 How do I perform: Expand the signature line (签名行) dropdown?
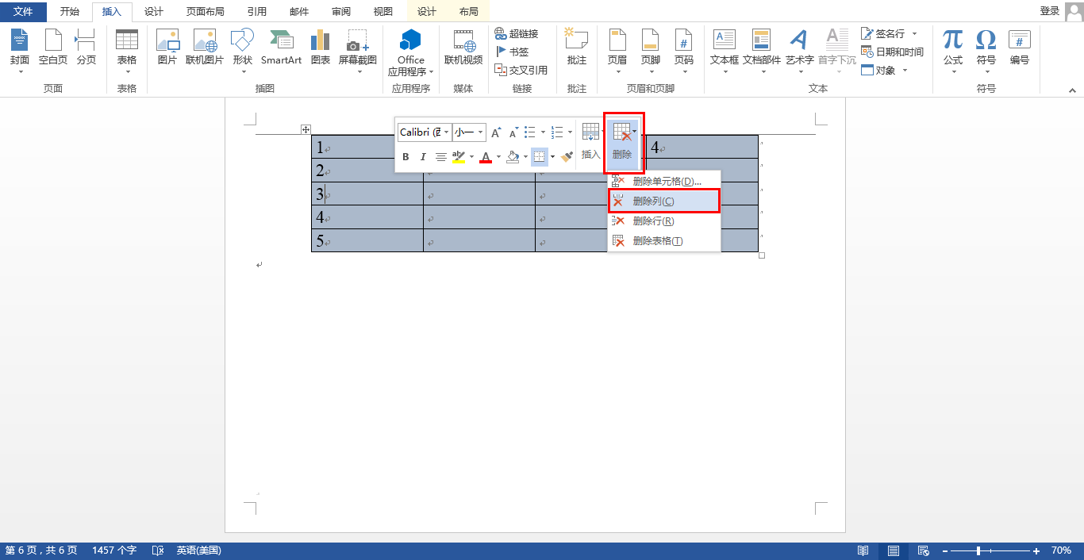(914, 33)
